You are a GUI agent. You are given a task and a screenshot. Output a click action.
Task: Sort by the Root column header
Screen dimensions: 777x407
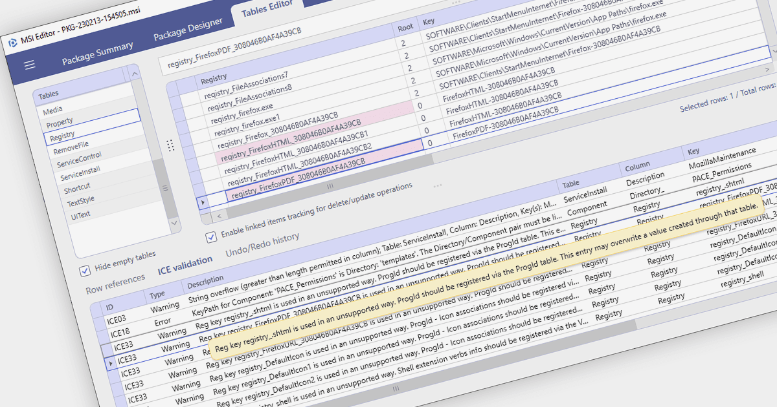tap(405, 28)
